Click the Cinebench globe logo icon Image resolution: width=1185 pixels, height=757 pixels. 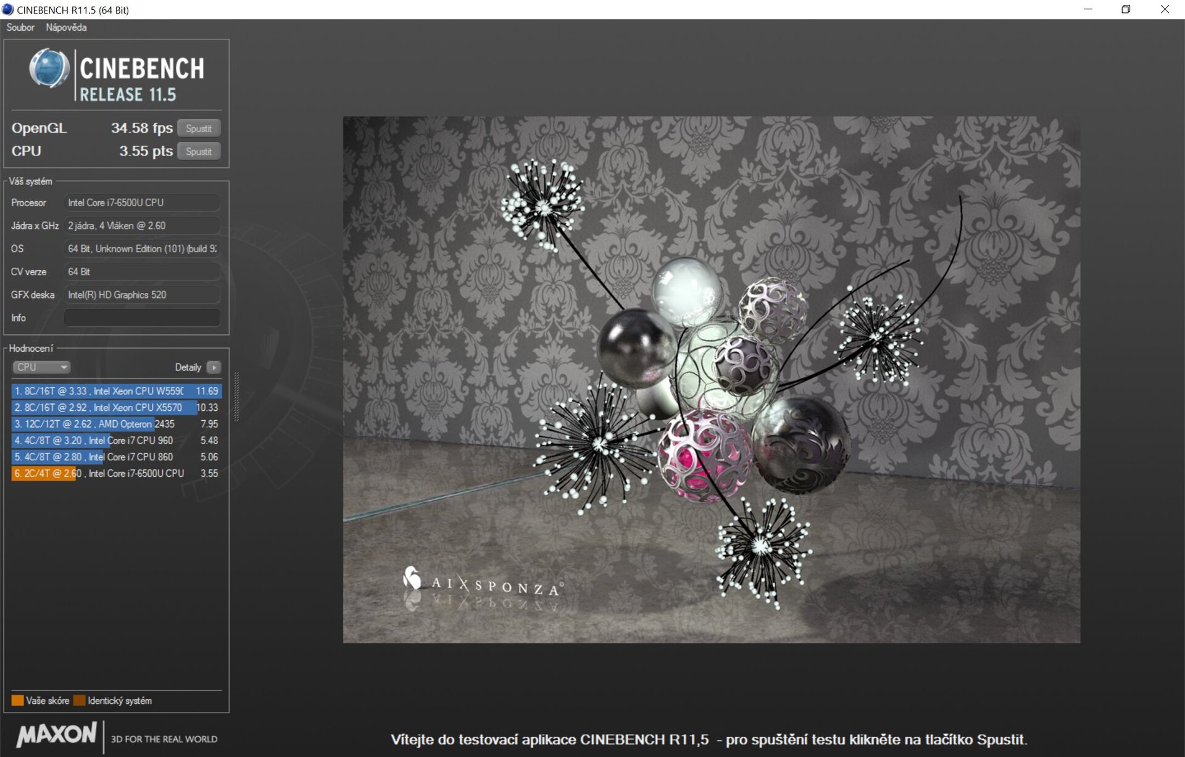pos(49,68)
